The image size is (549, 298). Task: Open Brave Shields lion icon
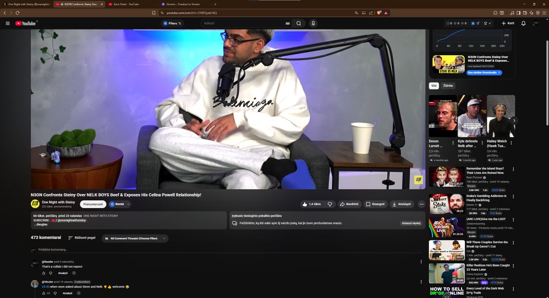tap(380, 13)
